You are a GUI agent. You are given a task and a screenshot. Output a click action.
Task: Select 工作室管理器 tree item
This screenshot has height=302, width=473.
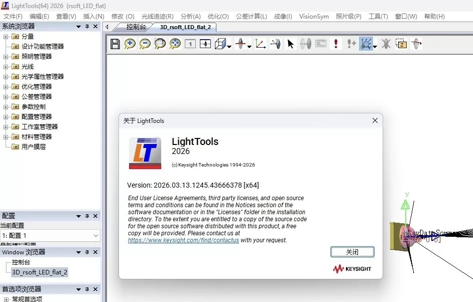(40, 127)
